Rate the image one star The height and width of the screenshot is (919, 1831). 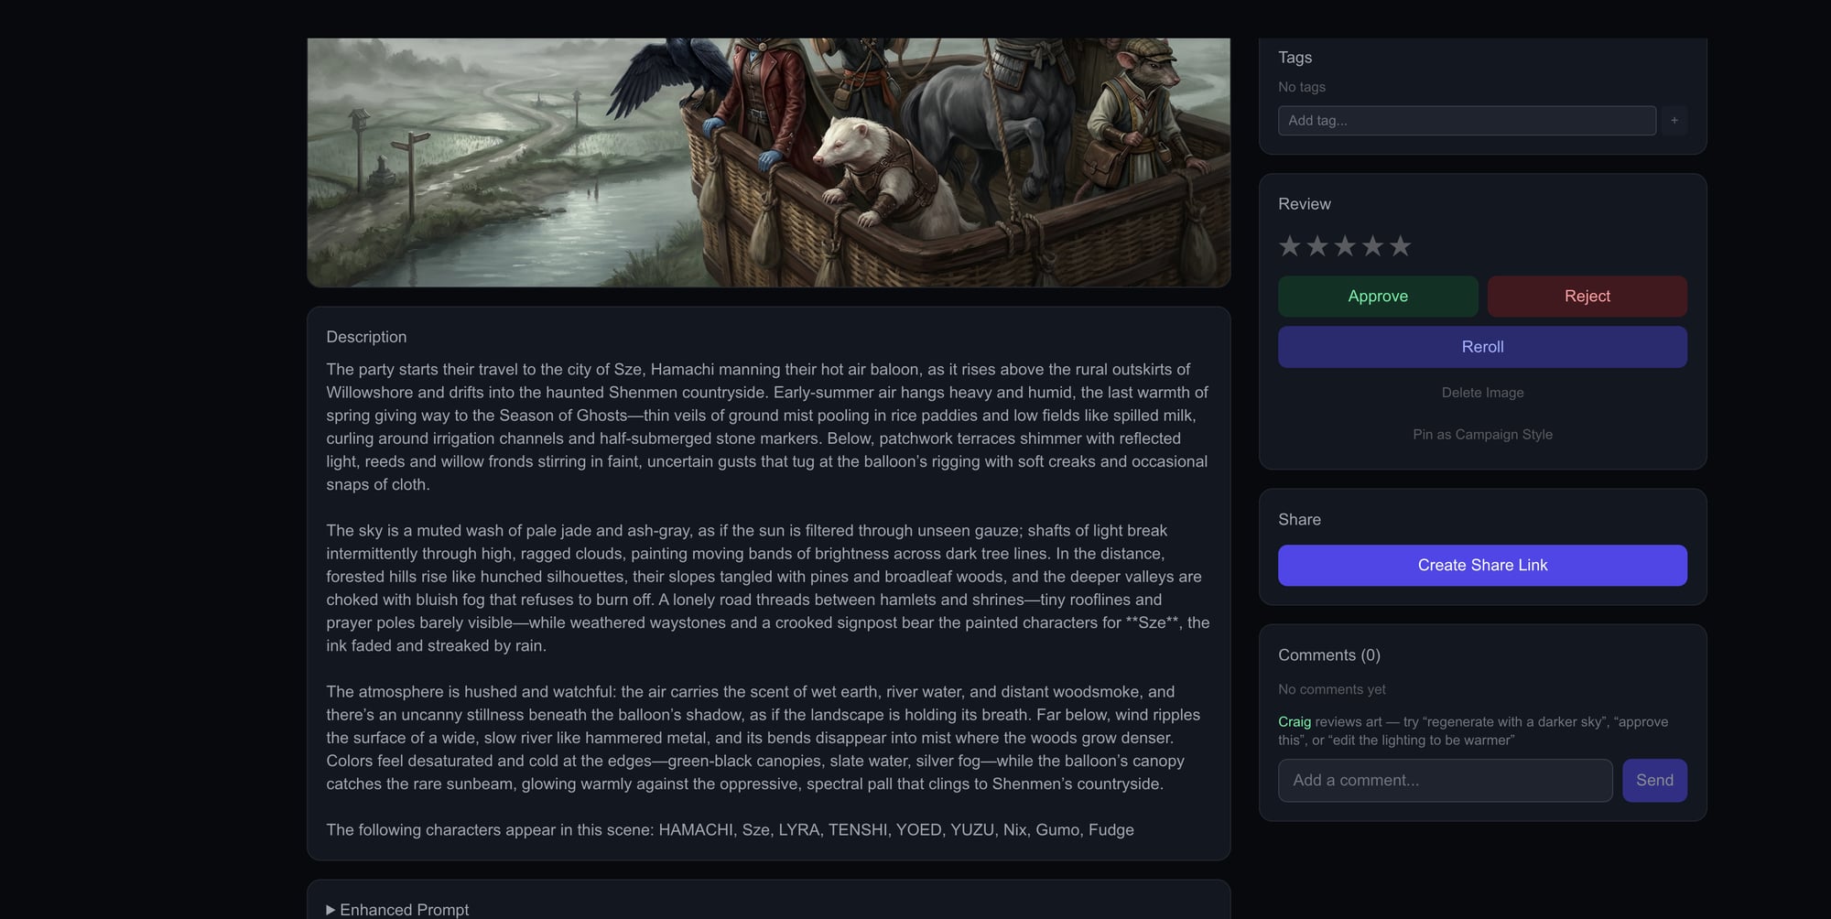click(x=1291, y=245)
